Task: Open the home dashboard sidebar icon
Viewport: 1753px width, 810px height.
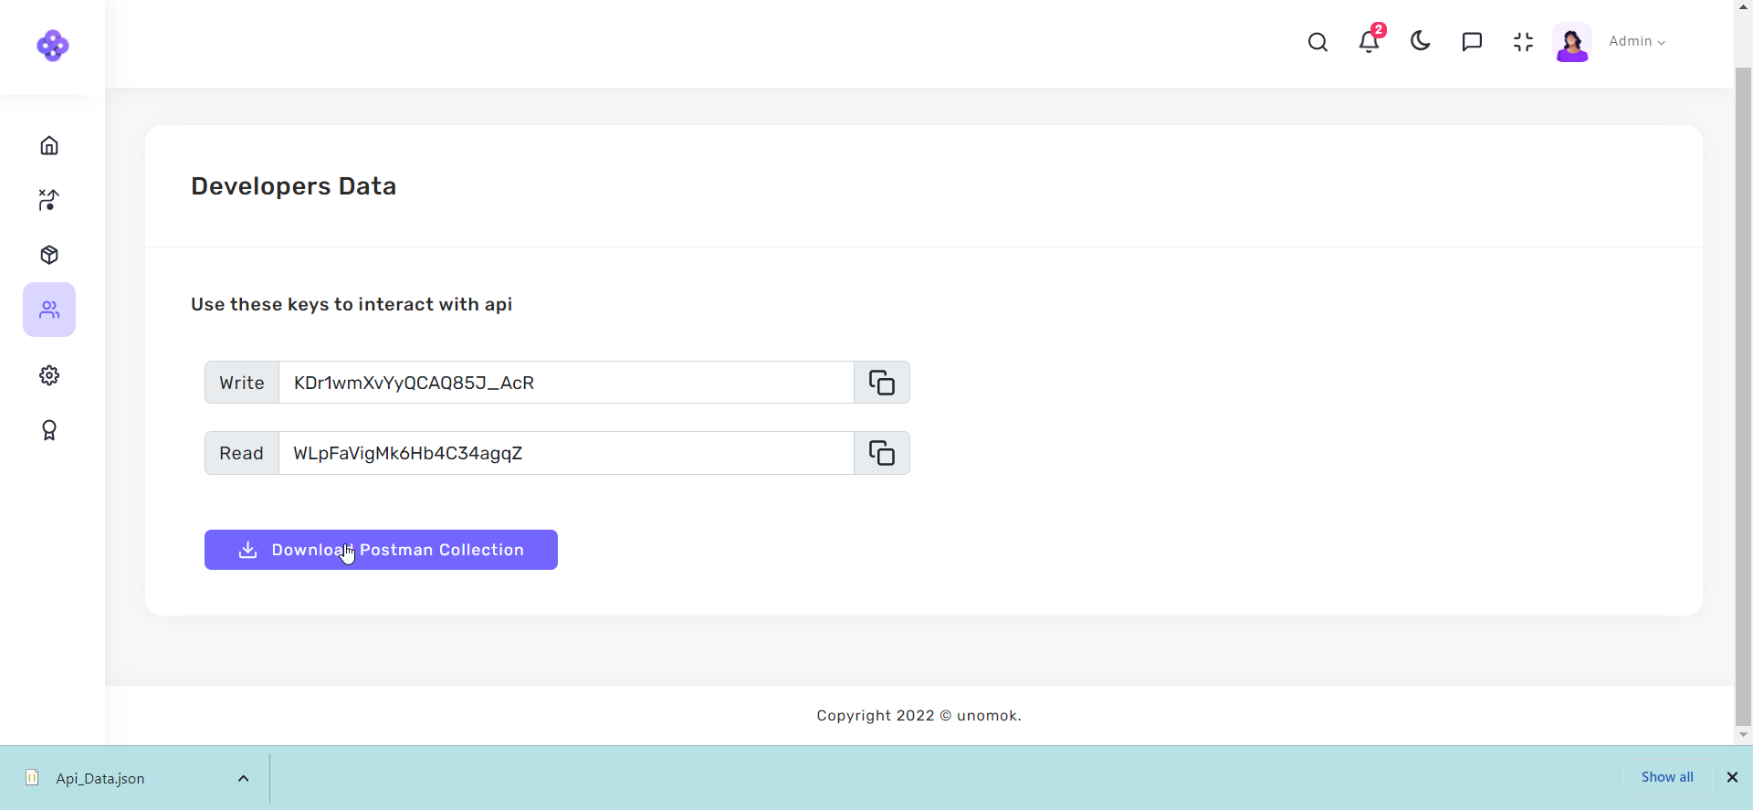Action: point(49,145)
